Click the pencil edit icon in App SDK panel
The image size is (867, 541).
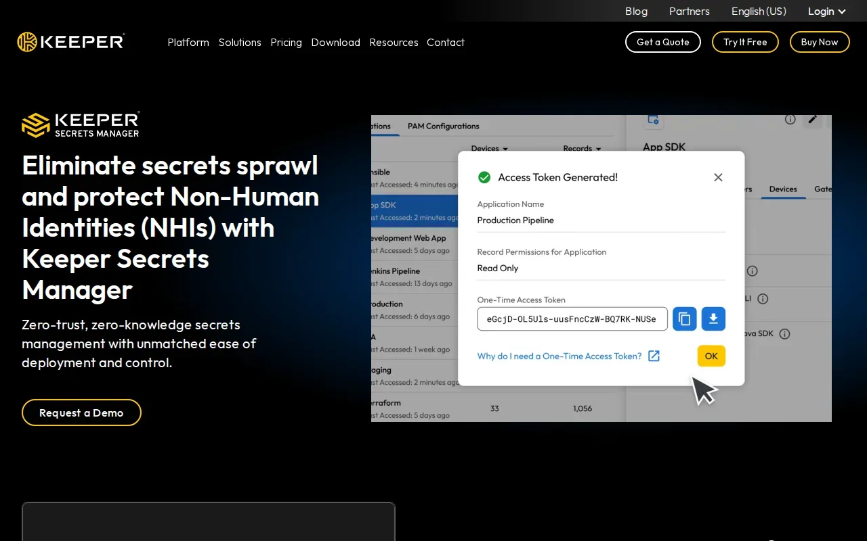[813, 119]
